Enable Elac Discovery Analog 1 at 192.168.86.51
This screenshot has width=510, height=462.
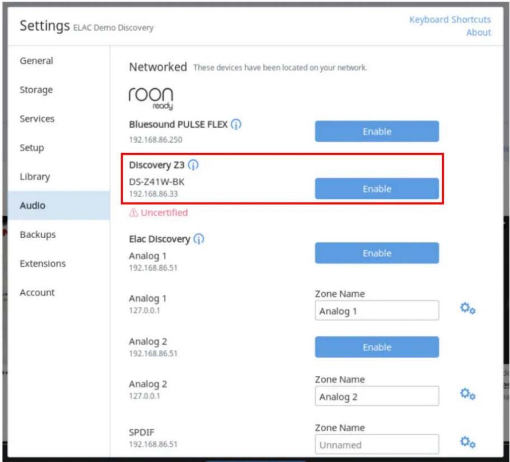(x=377, y=253)
